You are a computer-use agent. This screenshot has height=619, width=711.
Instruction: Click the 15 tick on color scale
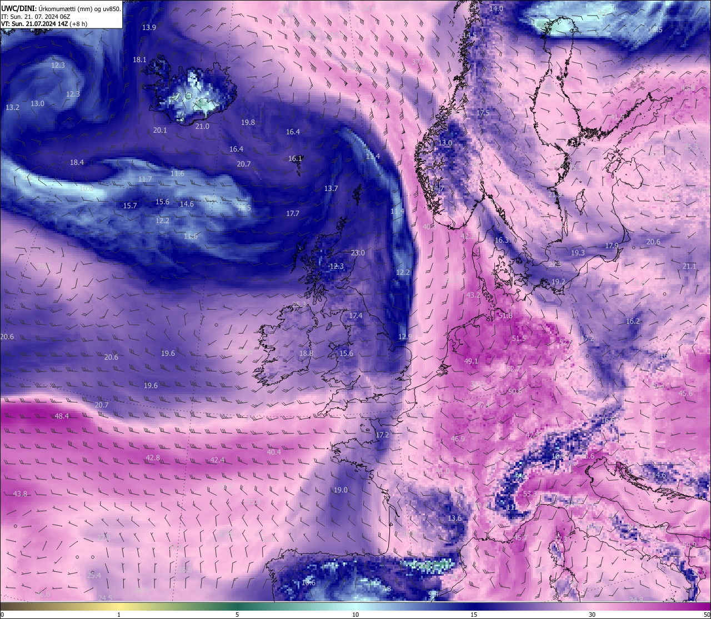(x=474, y=615)
